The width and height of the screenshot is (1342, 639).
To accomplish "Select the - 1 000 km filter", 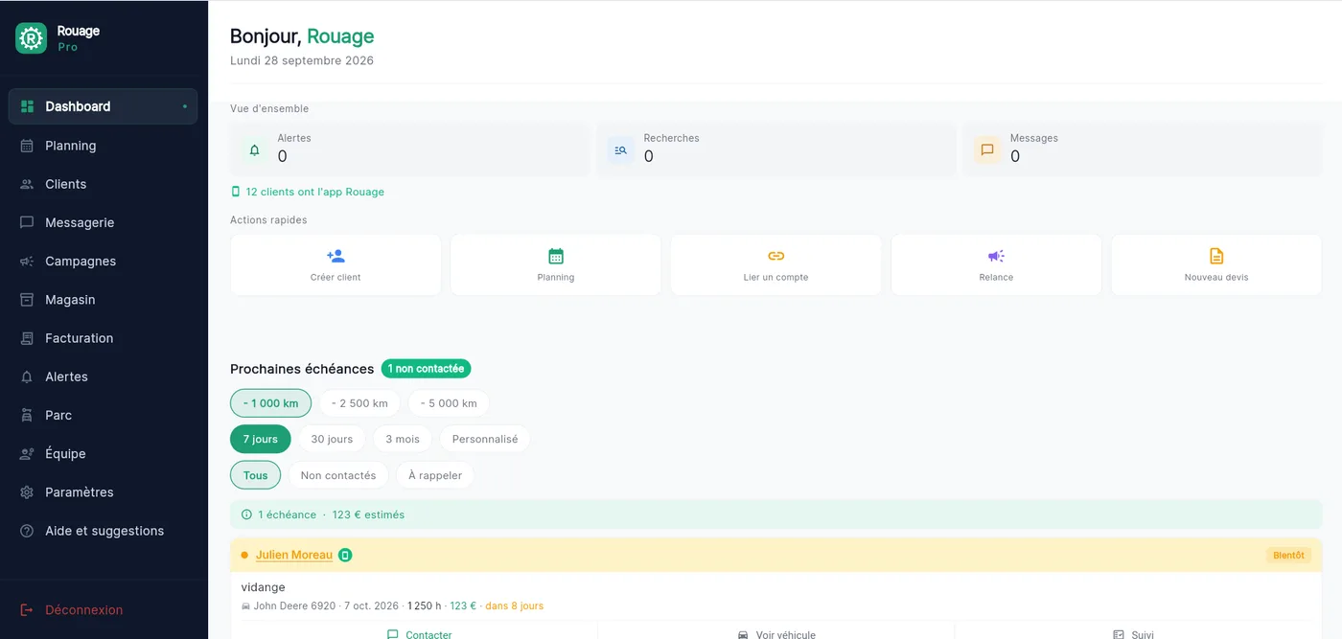I will point(270,403).
